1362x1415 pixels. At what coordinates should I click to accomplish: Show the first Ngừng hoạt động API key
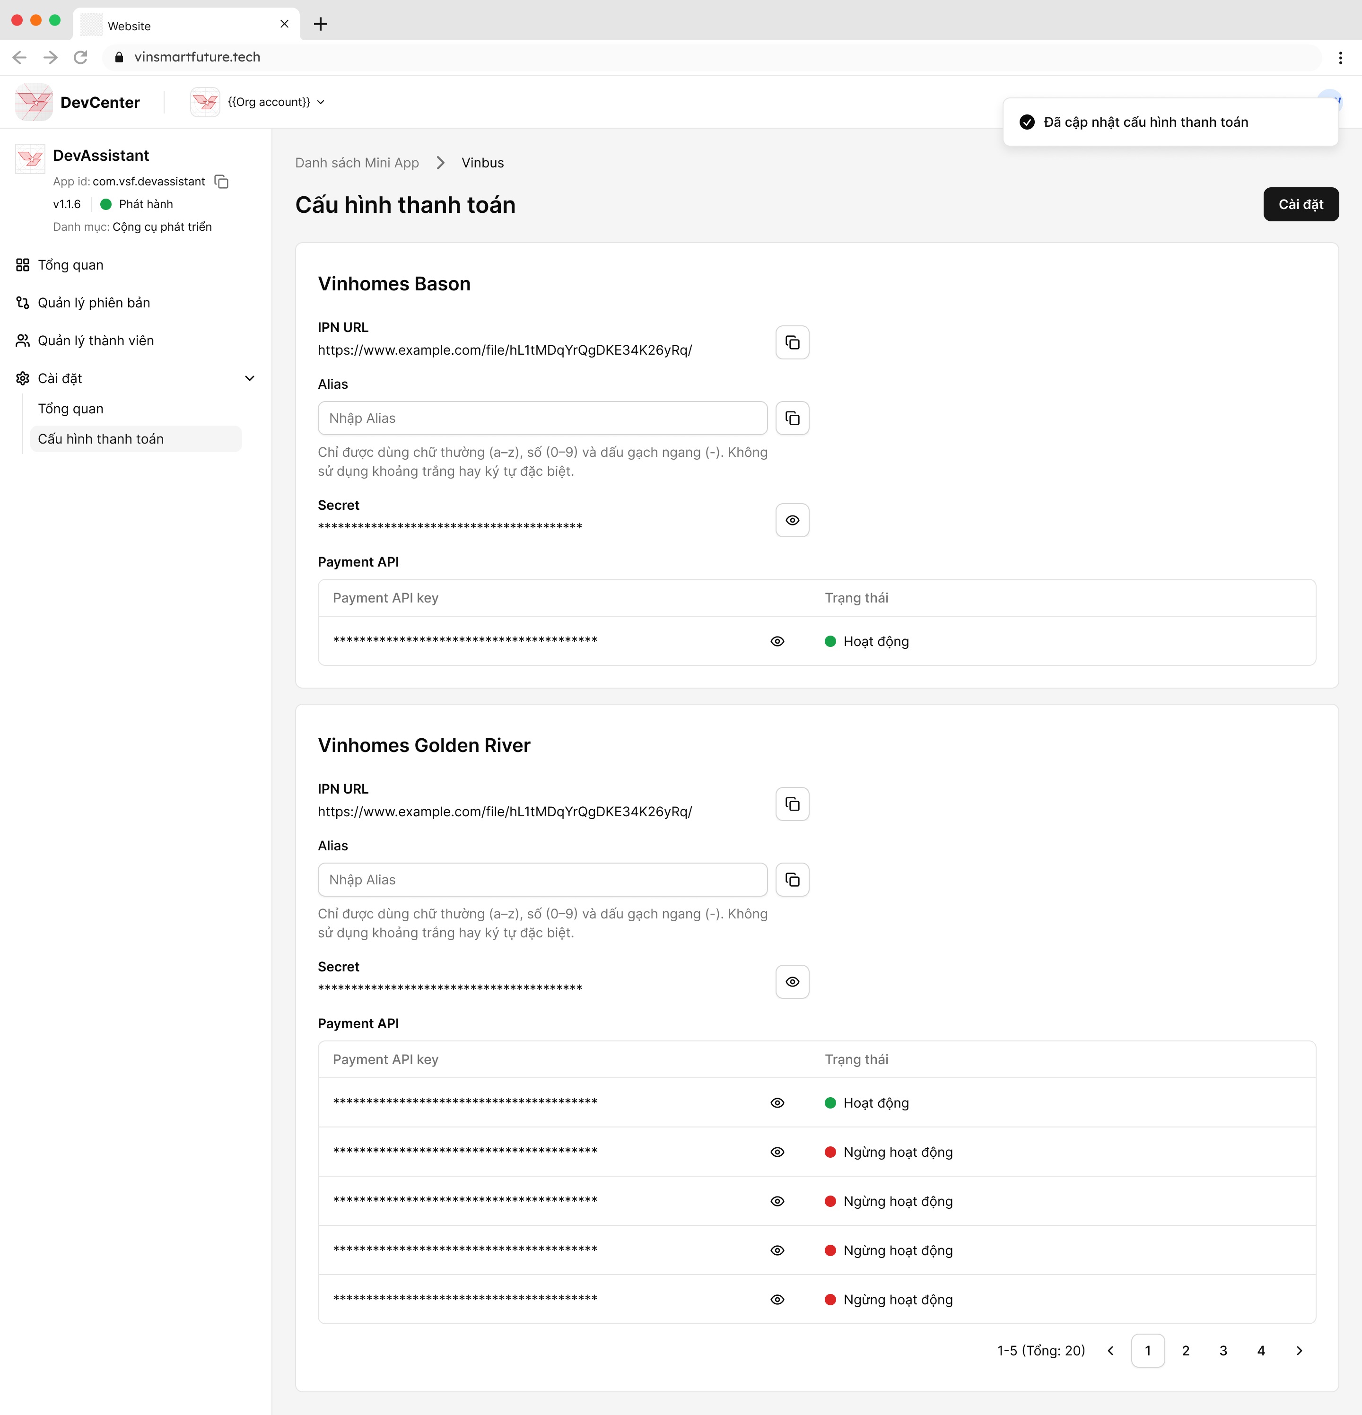pyautogui.click(x=777, y=1152)
